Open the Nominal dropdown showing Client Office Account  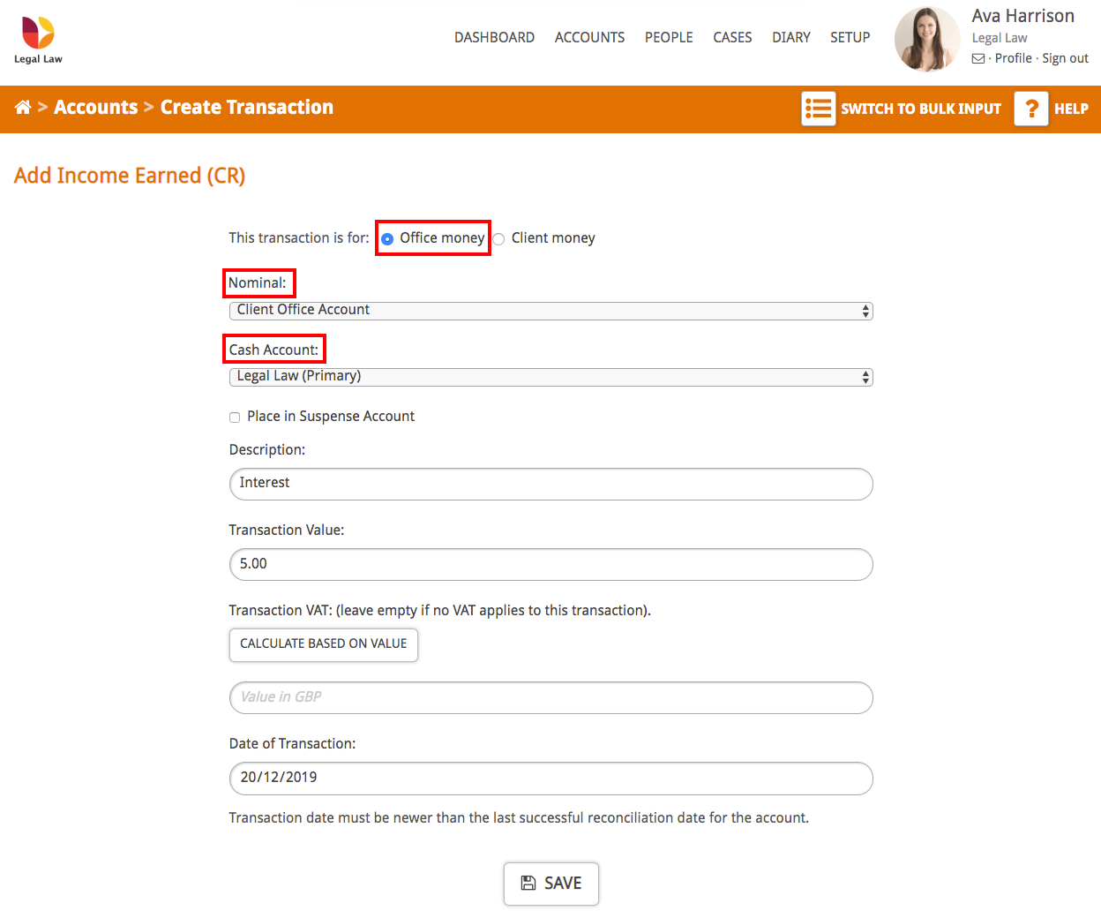pyautogui.click(x=550, y=310)
